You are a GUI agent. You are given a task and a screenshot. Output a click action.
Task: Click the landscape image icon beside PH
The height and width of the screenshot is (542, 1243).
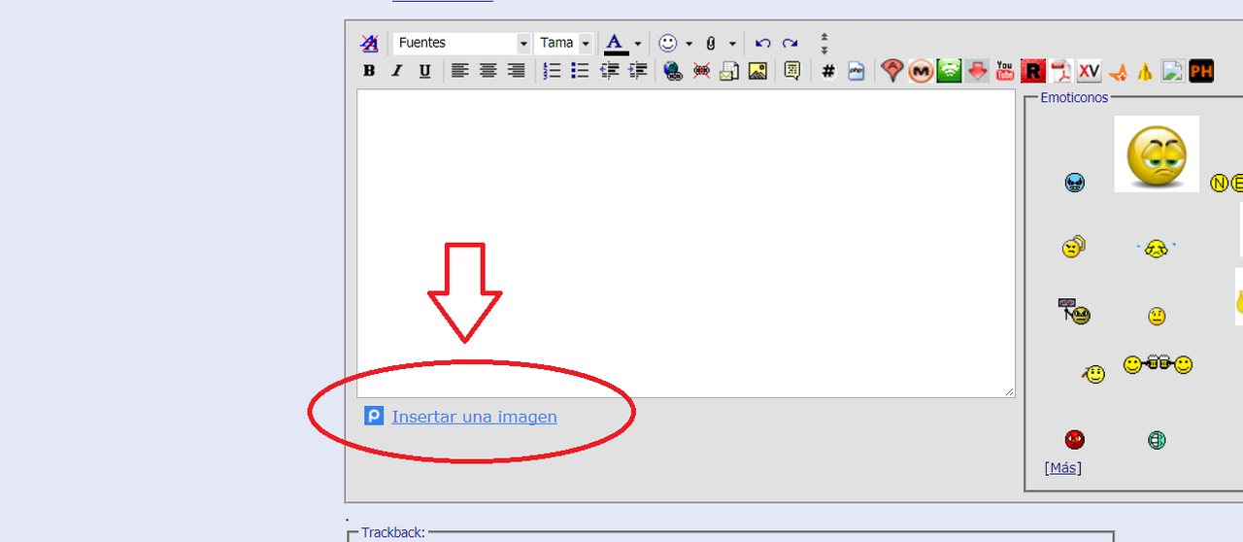point(1173,71)
